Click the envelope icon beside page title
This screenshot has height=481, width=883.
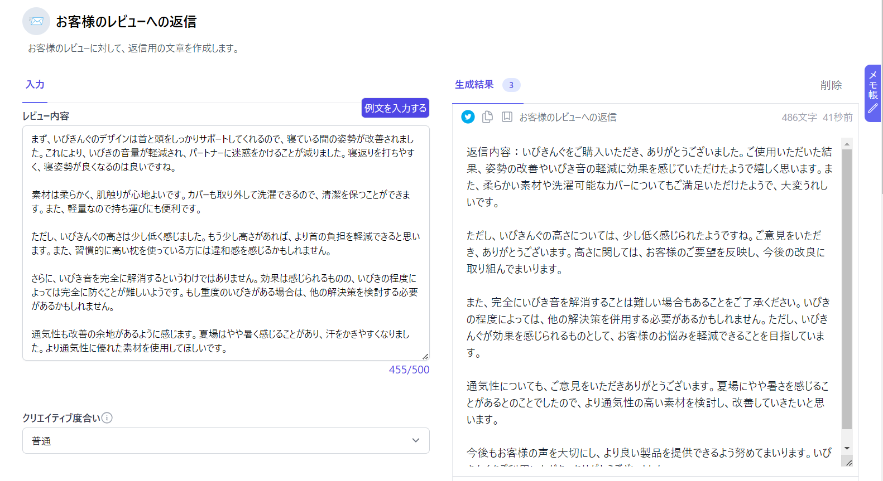click(x=36, y=21)
